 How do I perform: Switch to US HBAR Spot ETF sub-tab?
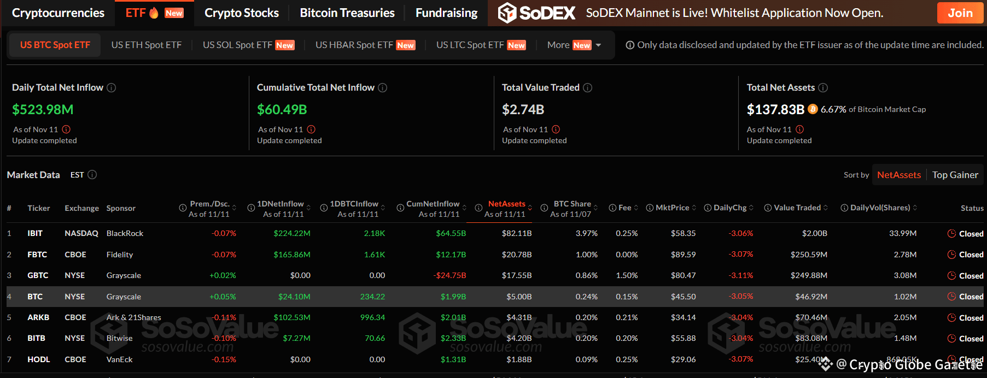click(365, 45)
